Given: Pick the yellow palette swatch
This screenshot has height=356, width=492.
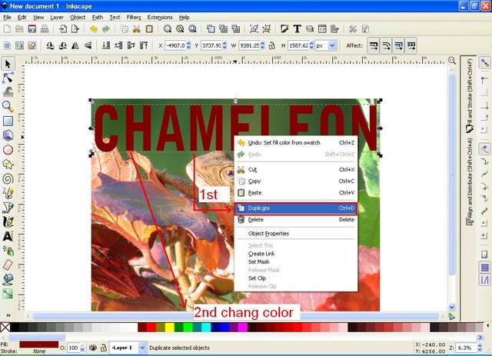Looking at the screenshot, I should click(170, 328).
